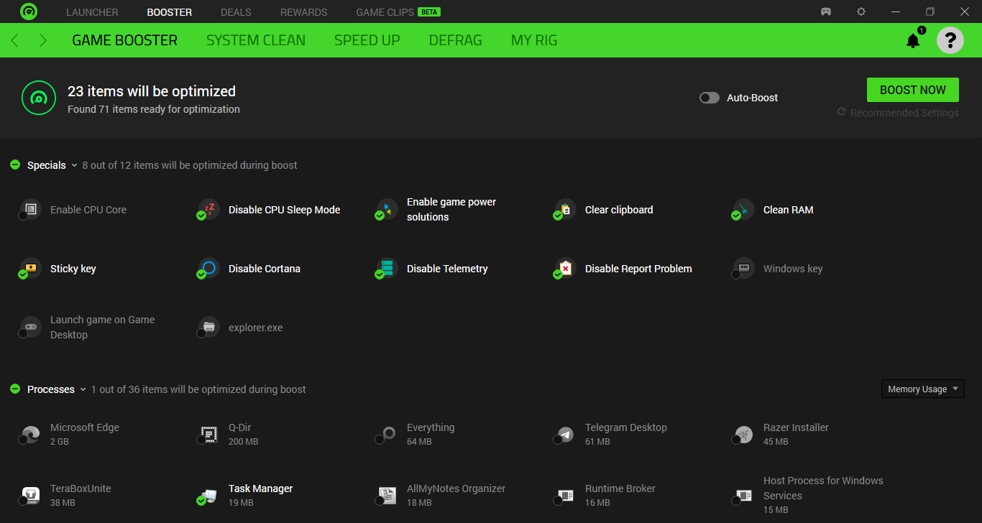Open settings gear in title bar
This screenshot has height=523, width=982.
(861, 11)
